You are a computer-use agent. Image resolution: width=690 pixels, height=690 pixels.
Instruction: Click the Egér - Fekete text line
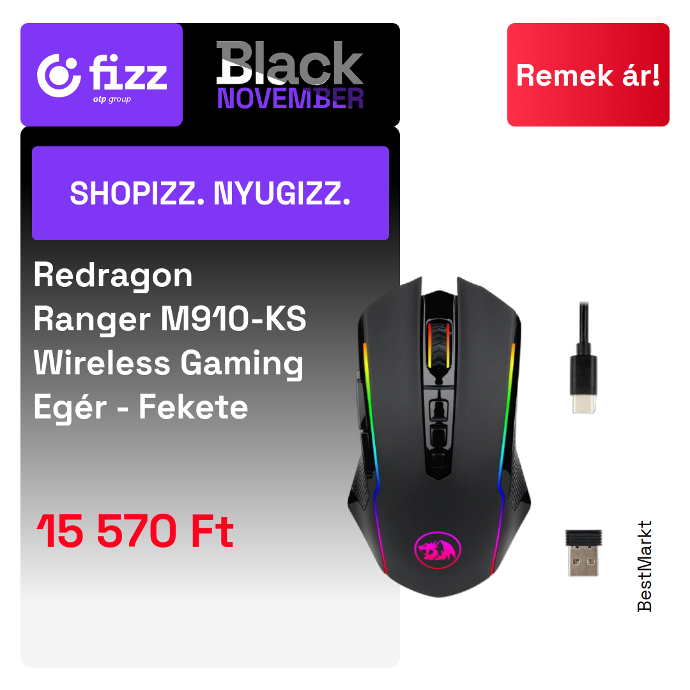click(x=141, y=407)
